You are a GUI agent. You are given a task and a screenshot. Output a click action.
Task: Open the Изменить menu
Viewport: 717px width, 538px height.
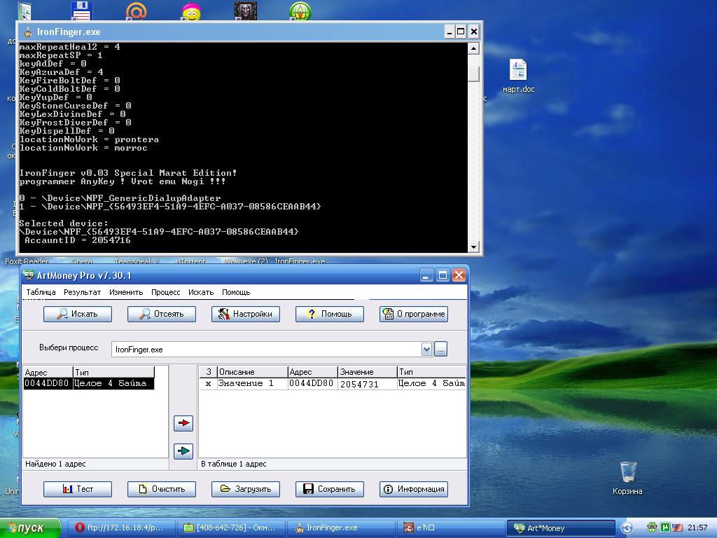126,292
